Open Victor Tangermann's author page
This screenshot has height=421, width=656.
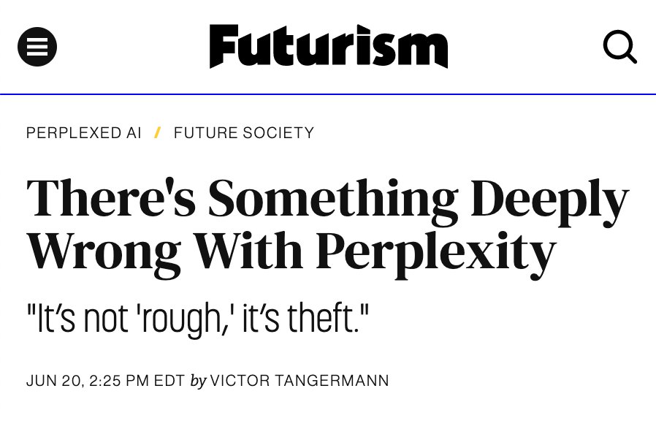[300, 381]
